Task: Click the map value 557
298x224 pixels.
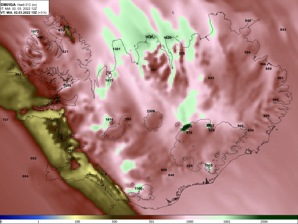Action: [154, 70]
